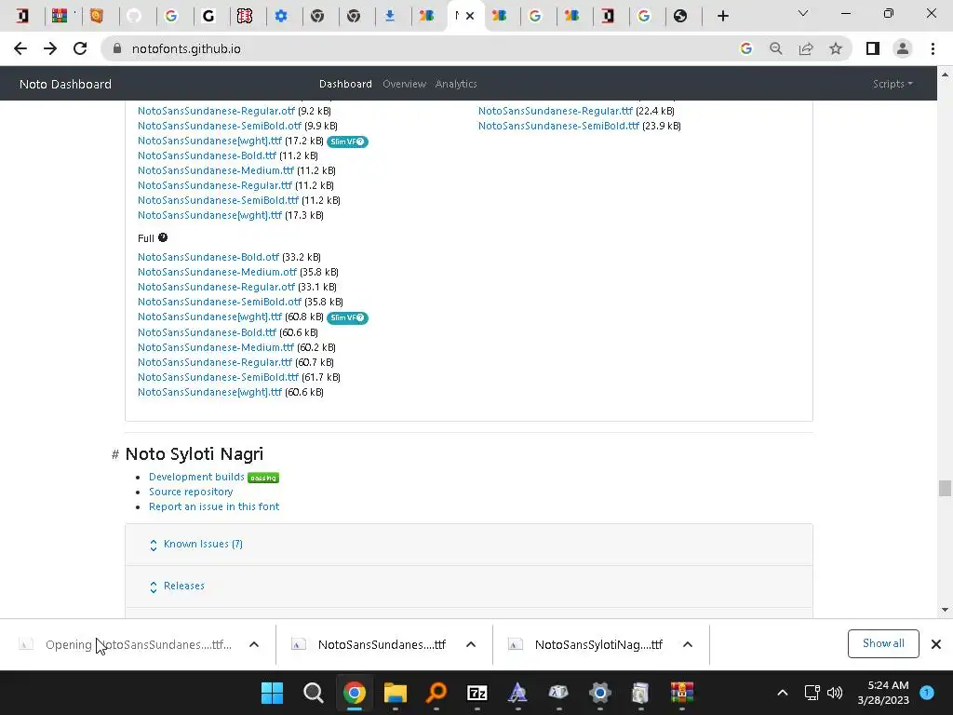Reload the notofonts page

coord(80,48)
